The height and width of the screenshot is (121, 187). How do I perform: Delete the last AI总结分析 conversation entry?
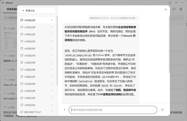pyautogui.click(x=52, y=105)
